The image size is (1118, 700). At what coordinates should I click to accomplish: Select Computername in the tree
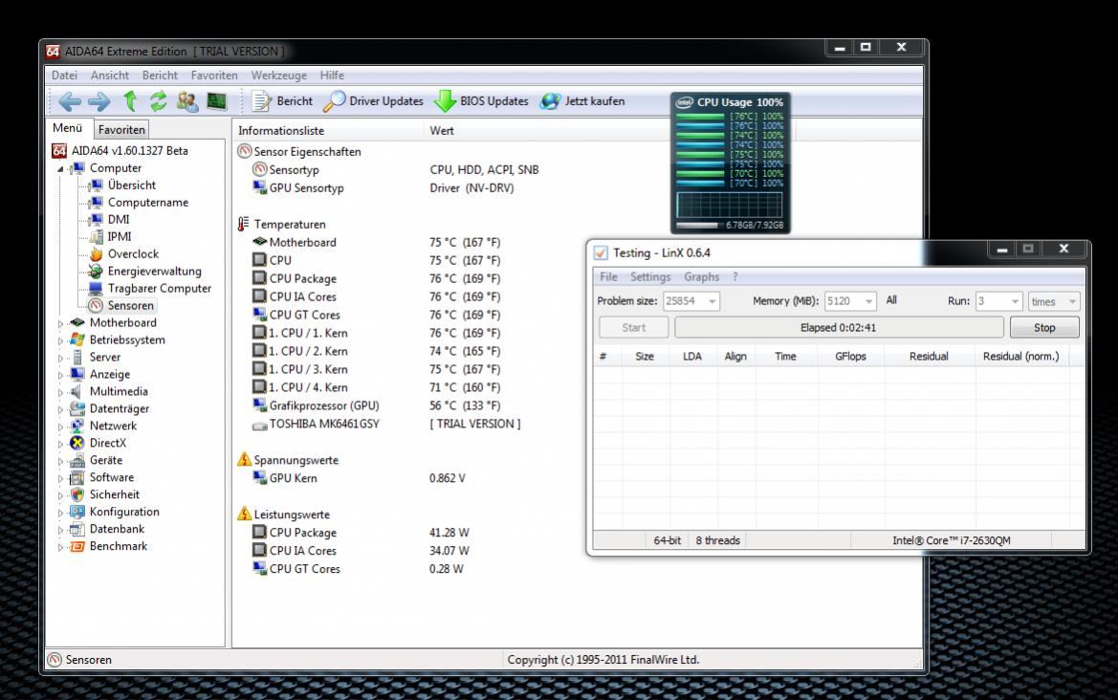pos(147,202)
